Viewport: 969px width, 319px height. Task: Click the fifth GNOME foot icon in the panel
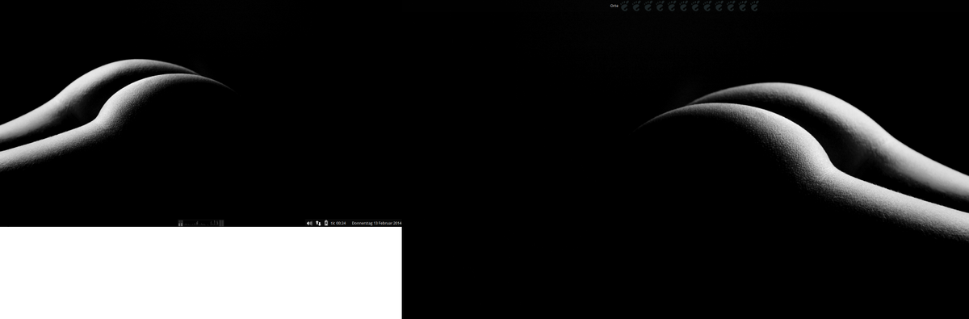pyautogui.click(x=672, y=6)
